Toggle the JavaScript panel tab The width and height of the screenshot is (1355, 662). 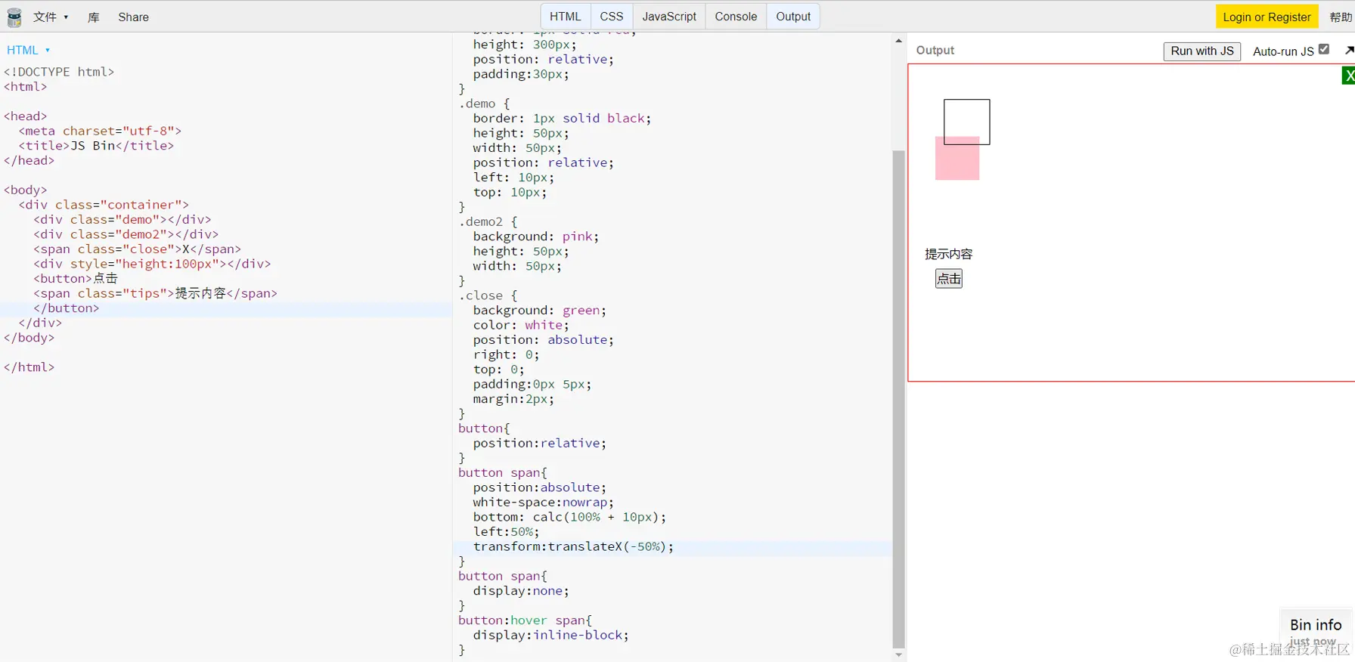tap(669, 17)
